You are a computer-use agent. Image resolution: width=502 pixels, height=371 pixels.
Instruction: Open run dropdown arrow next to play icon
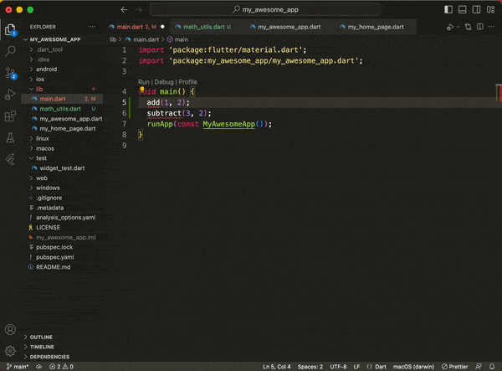click(458, 27)
